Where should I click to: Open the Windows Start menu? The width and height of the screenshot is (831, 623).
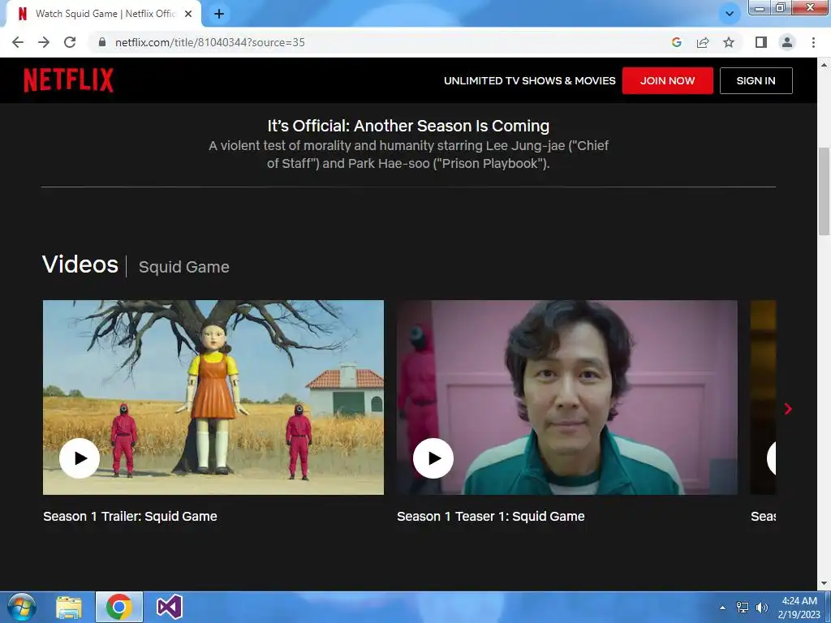pos(20,607)
